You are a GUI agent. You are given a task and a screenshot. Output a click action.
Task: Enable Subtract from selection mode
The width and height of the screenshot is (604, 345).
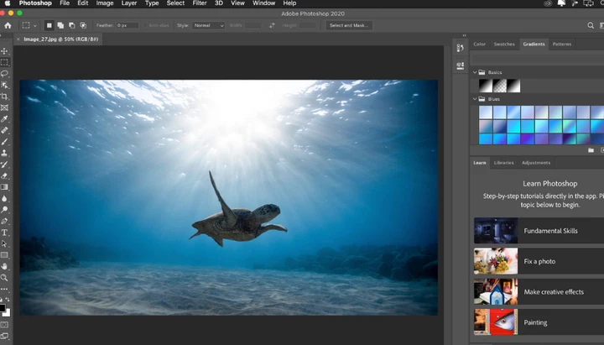72,25
